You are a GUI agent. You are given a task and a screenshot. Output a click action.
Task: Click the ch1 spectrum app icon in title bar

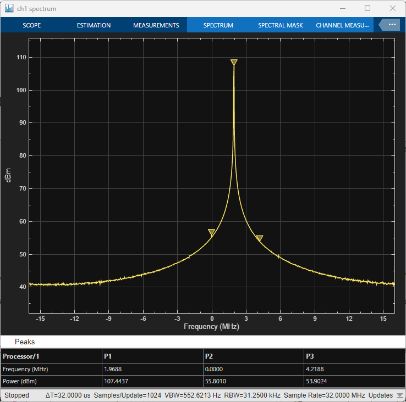click(x=9, y=9)
